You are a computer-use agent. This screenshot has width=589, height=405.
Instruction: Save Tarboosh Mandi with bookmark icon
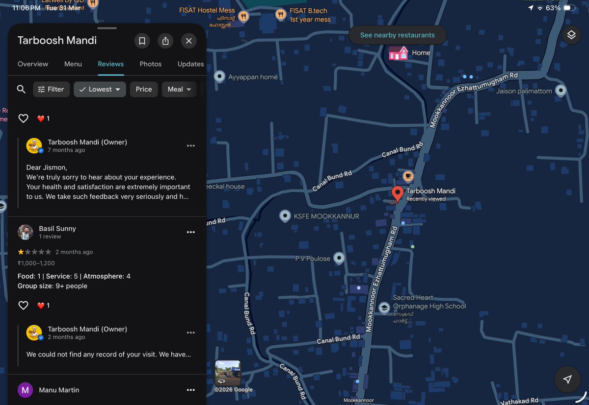click(x=142, y=41)
